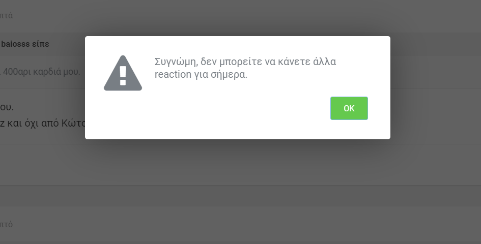The width and height of the screenshot is (481, 244).
Task: Click the gray warning triangle icon
Action: (x=123, y=73)
